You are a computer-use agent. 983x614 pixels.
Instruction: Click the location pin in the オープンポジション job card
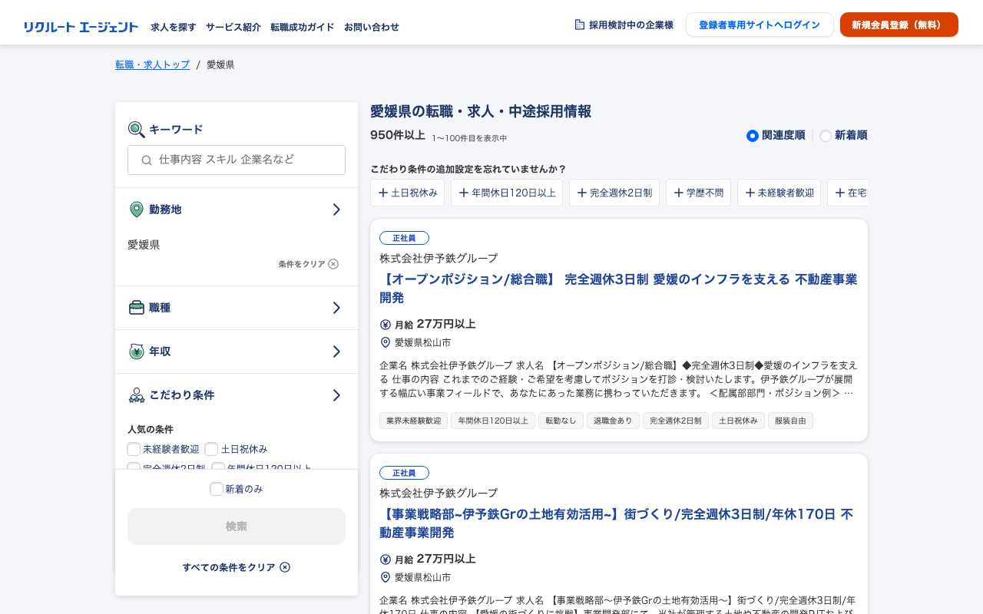(386, 342)
